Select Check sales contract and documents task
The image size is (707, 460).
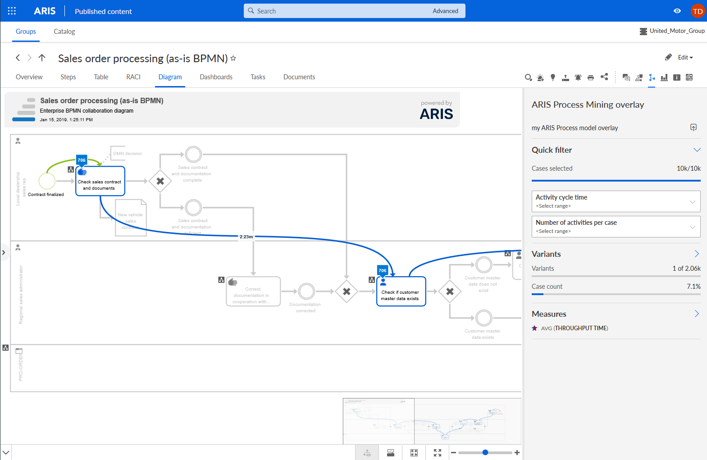tap(100, 181)
